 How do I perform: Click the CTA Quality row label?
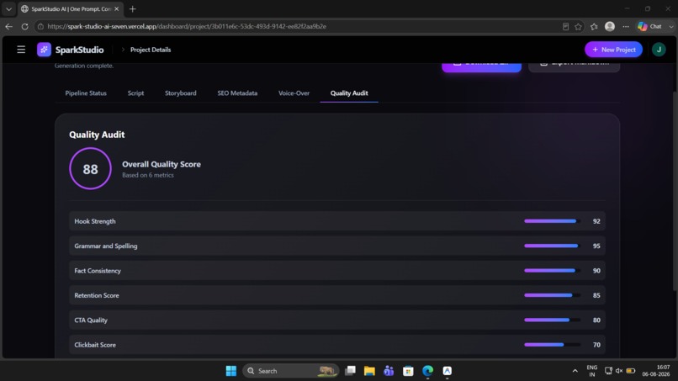point(91,320)
